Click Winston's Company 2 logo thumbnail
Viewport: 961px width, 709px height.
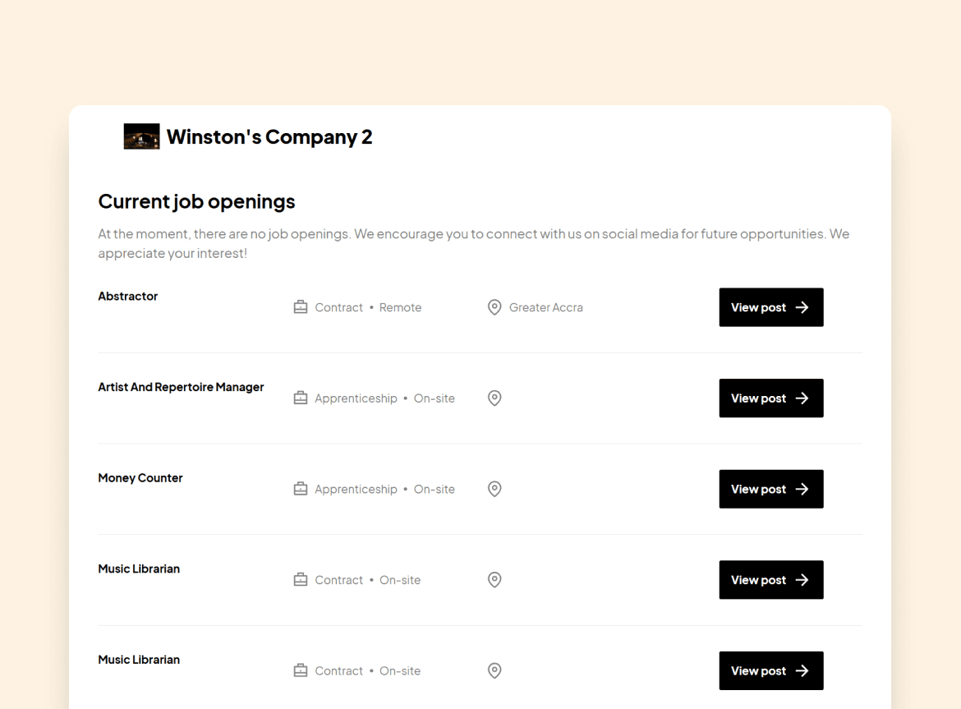[141, 136]
